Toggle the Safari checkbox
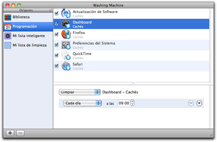The image size is (217, 142). point(57,66)
